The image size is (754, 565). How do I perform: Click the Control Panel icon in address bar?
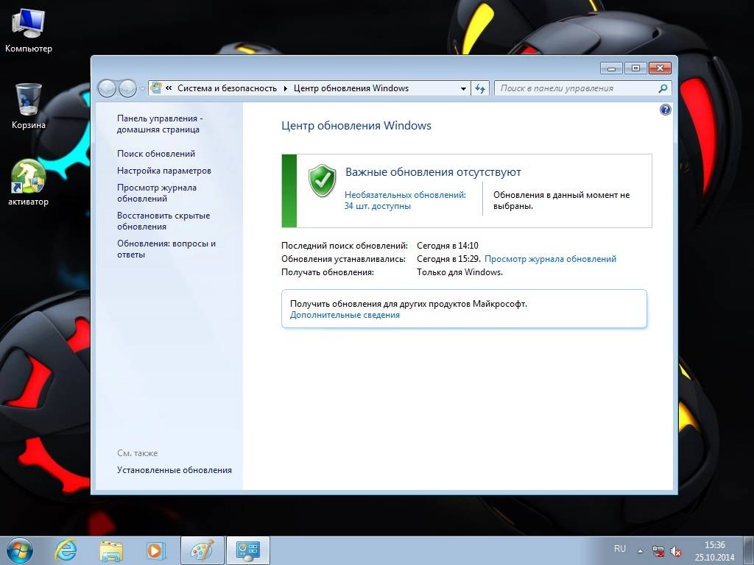pyautogui.click(x=156, y=88)
